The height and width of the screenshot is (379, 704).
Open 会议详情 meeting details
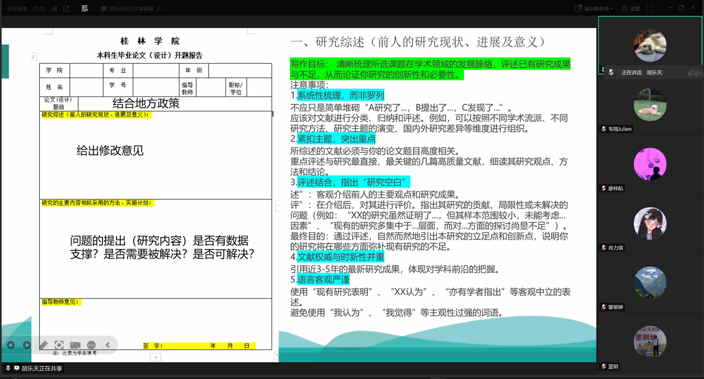pos(17,9)
